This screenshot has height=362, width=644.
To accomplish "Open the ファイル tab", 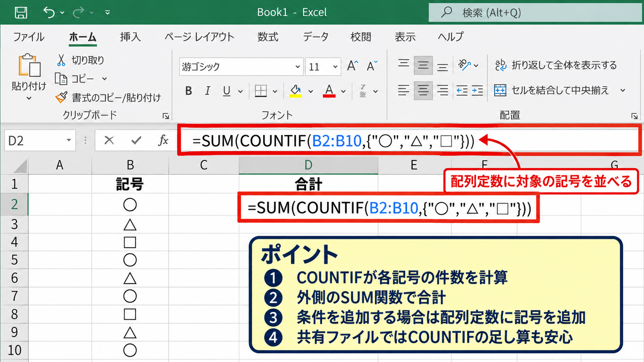I will (x=29, y=37).
